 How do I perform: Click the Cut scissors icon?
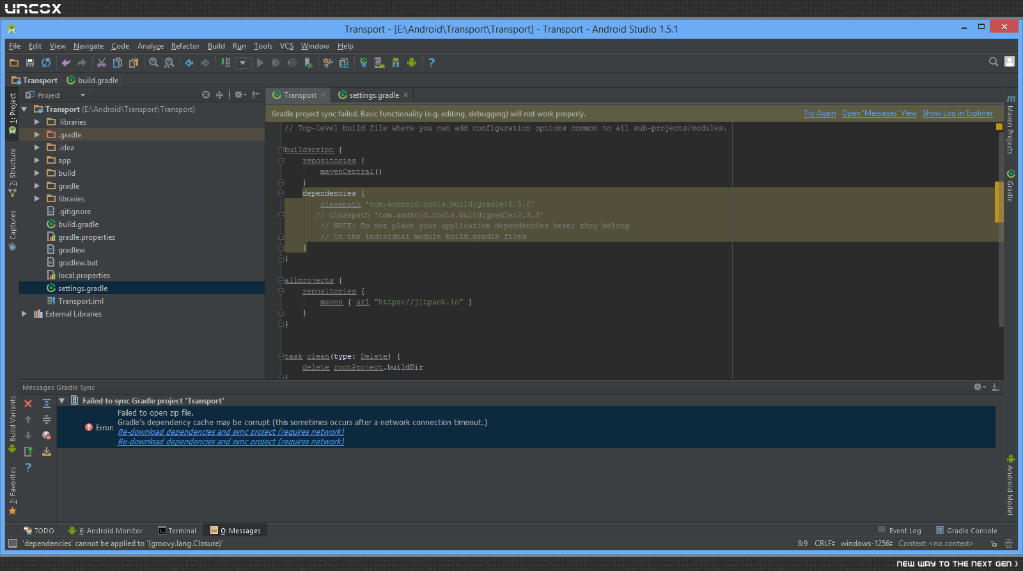click(102, 63)
